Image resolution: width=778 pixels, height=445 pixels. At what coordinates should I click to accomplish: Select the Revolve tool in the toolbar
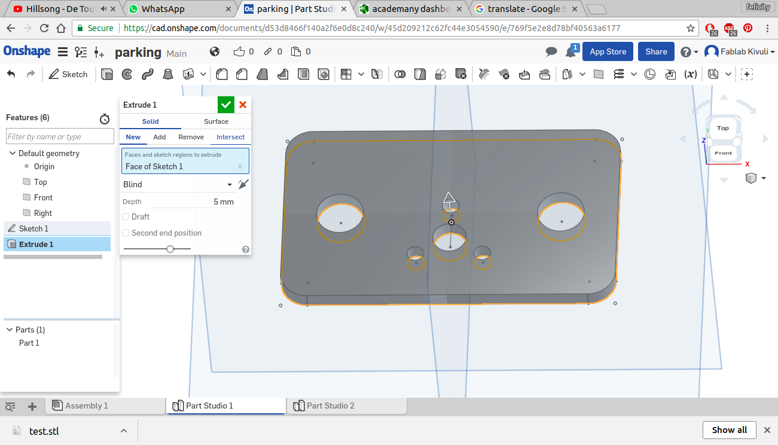pos(127,74)
